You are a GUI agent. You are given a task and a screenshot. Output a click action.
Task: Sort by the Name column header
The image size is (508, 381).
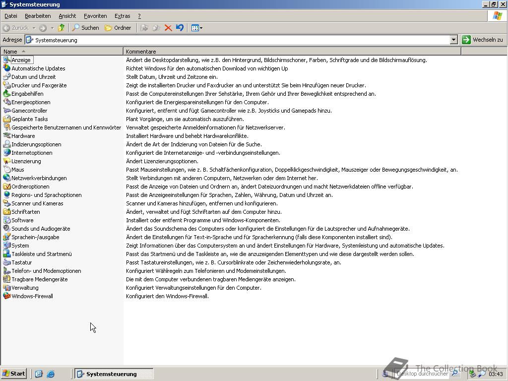click(x=62, y=51)
